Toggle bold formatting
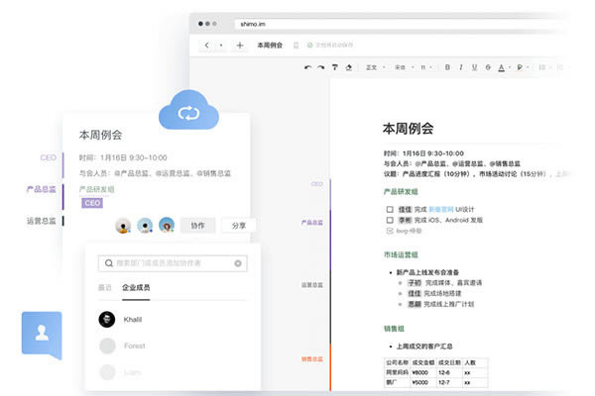 [x=447, y=67]
